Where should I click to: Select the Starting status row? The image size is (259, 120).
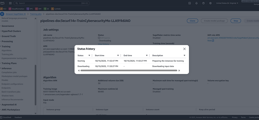132,61
